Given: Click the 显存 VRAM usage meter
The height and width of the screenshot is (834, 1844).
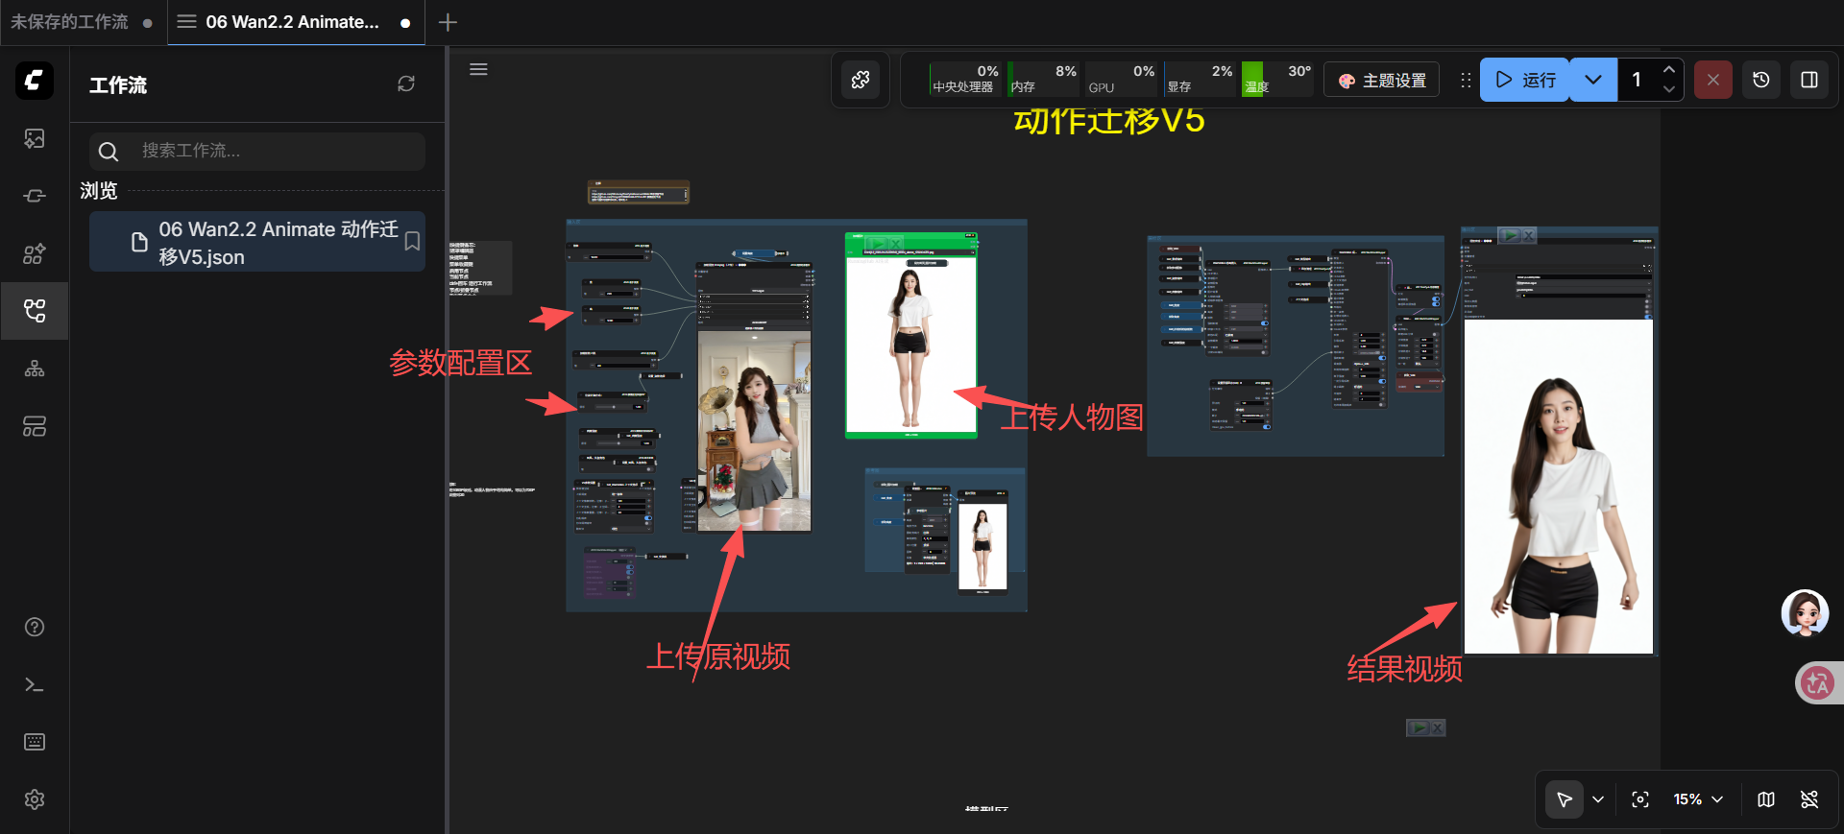Looking at the screenshot, I should coord(1200,80).
